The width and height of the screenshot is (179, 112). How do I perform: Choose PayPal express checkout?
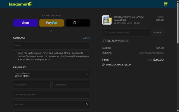tap(51, 23)
